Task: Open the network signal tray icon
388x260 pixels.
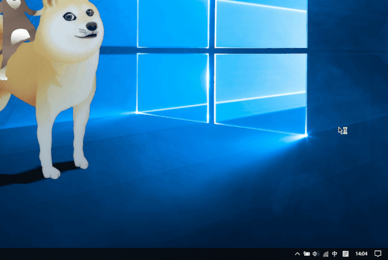Action: click(x=325, y=254)
